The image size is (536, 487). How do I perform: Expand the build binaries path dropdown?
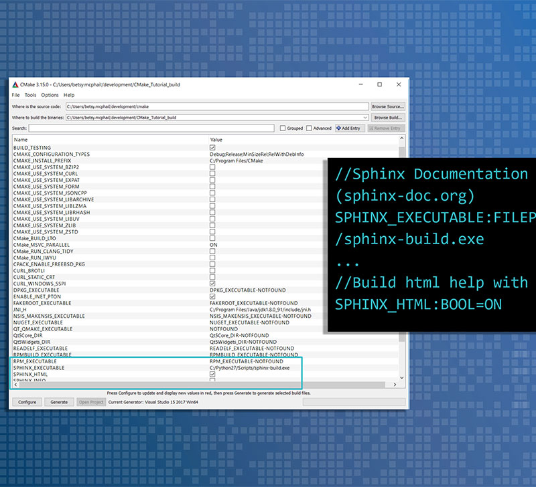(366, 118)
